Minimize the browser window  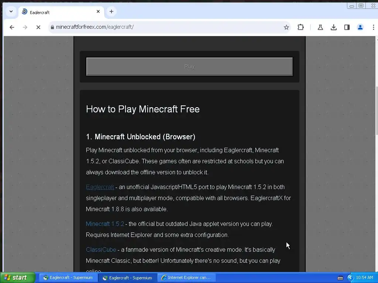[352, 6]
